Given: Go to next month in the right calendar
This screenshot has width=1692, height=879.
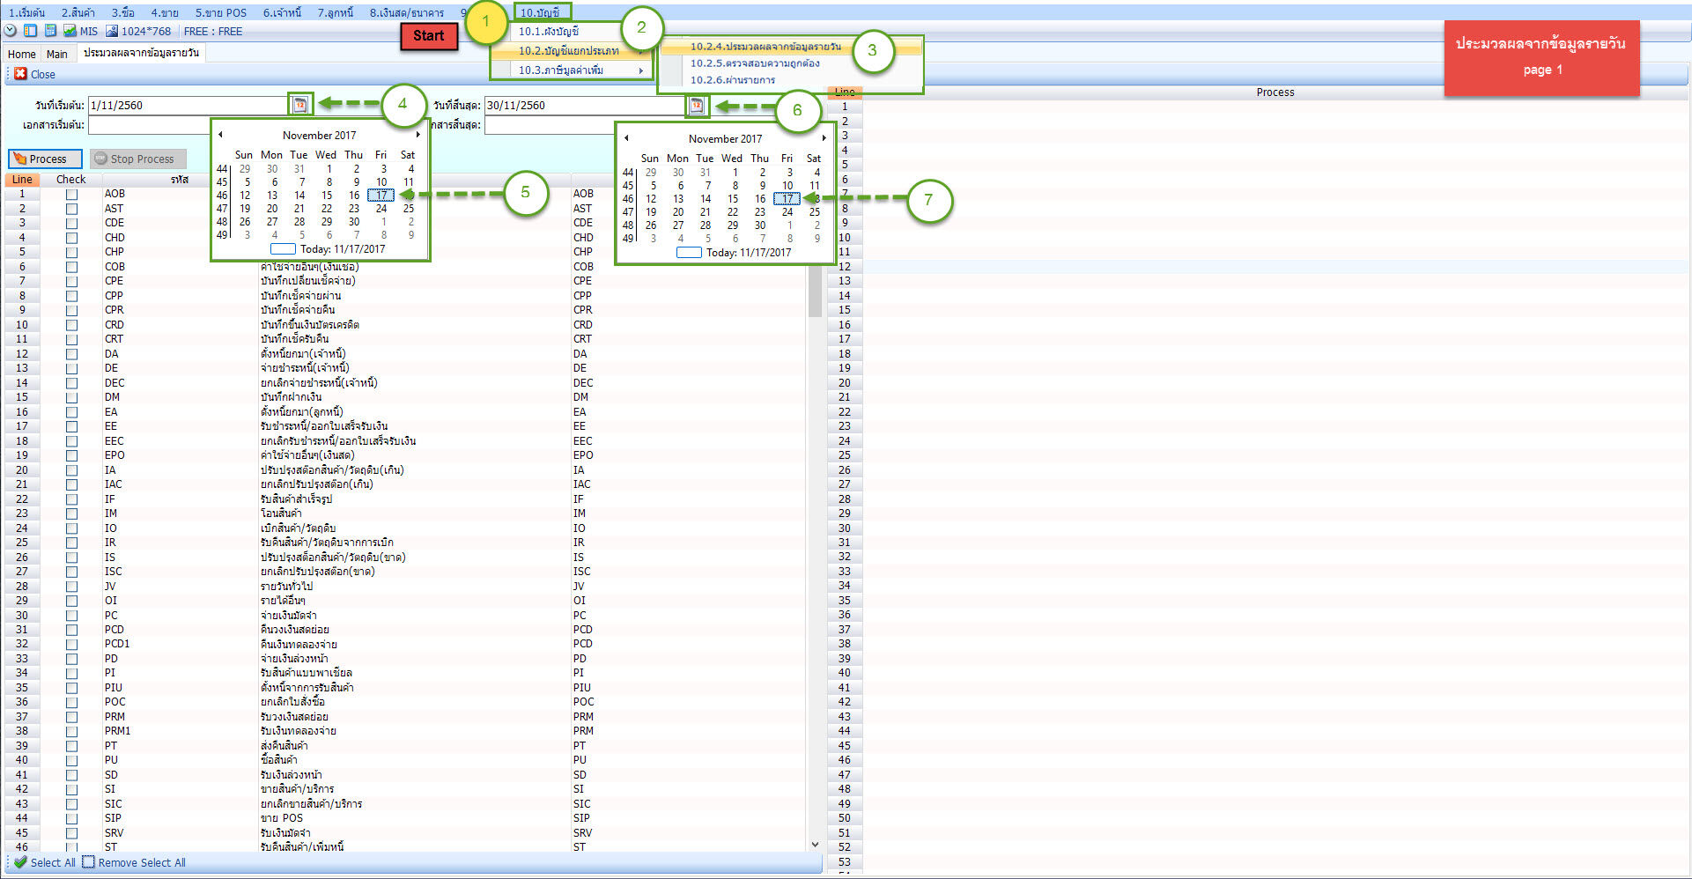Looking at the screenshot, I should (824, 138).
